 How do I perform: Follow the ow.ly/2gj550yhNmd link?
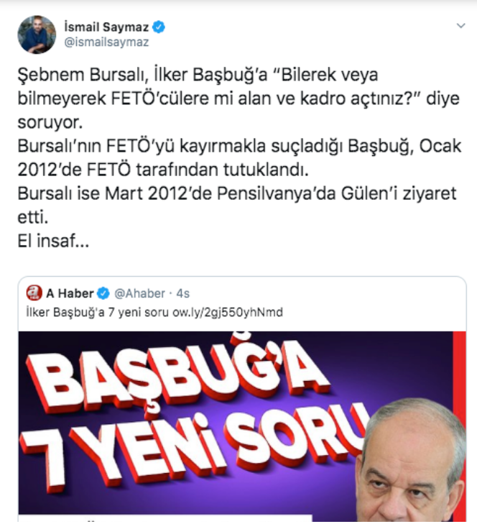[x=228, y=312]
